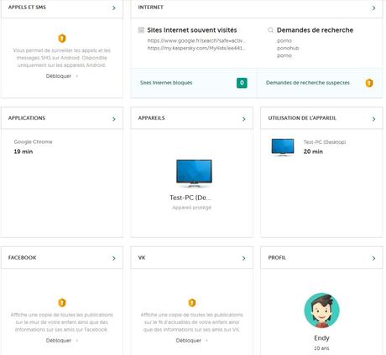The width and height of the screenshot is (386, 355).
Task: Click the pornohub search request entry
Action: pyautogui.click(x=288, y=48)
